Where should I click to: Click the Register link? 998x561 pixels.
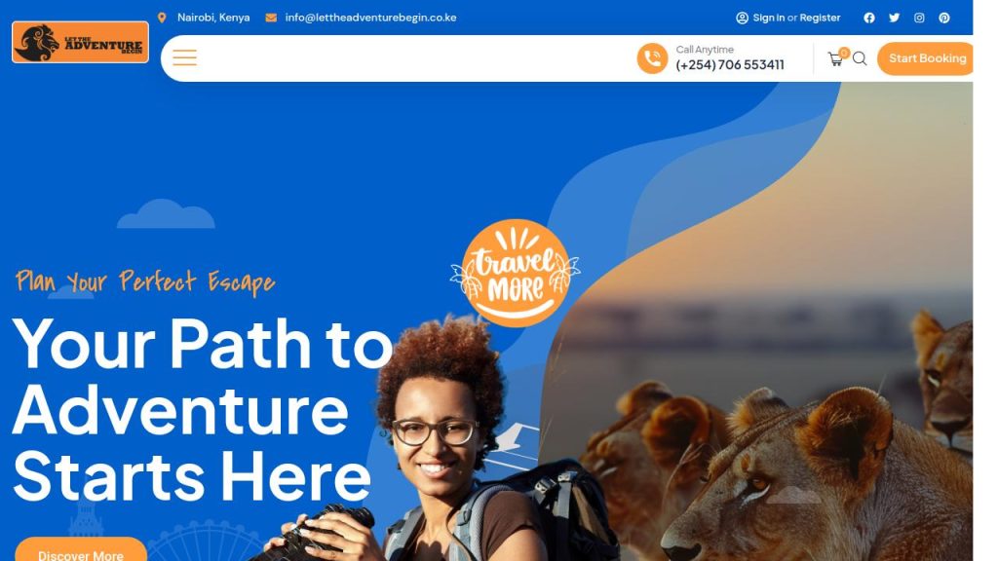(820, 18)
